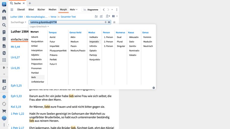Image resolution: width=230 pixels, height=129 pixels.
Task: Expand the Mehr search type menu
Action: click(x=74, y=10)
